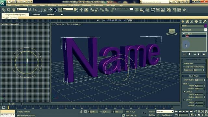Toggle the Angle Snap icon

point(97,10)
